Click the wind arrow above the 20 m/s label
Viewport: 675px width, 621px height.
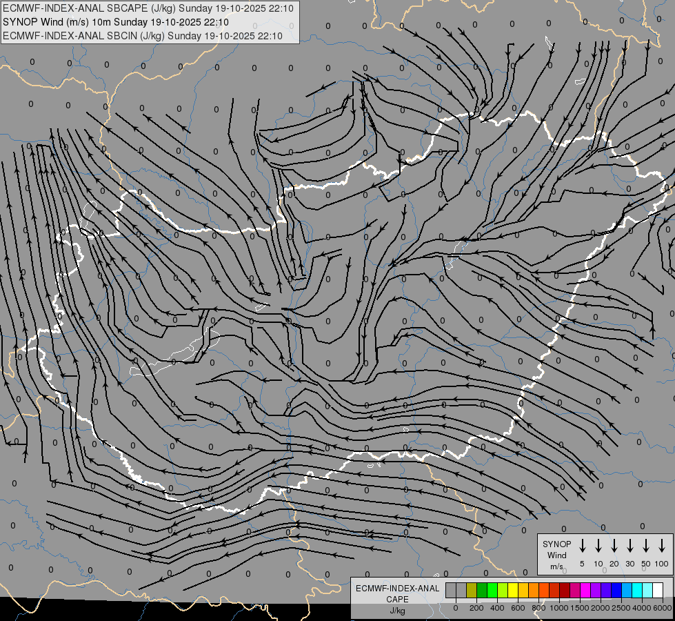[614, 546]
